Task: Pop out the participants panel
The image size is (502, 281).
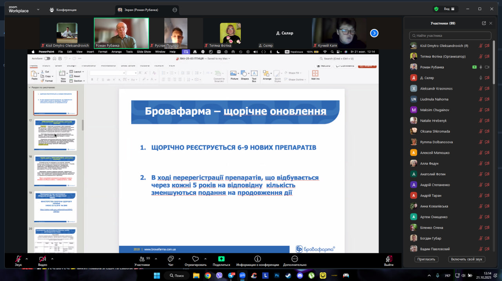Action: pos(484,23)
